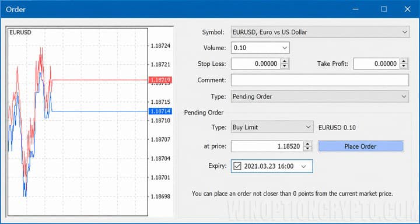Decrease Stop Loss with the down arrow
Viewport: 420px width, 224px height.
point(285,66)
